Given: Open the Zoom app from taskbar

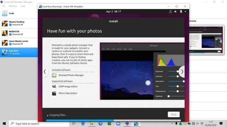Looking at the screenshot, I should click(118, 123).
